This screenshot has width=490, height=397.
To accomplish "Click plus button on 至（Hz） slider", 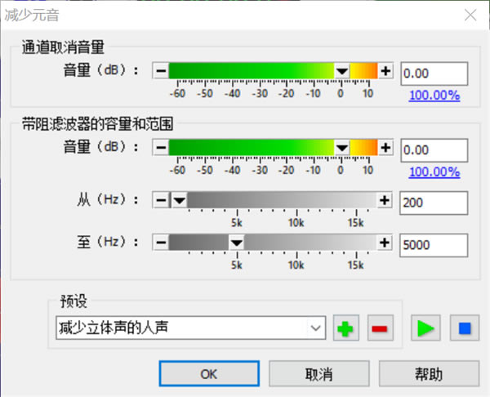I will point(383,242).
